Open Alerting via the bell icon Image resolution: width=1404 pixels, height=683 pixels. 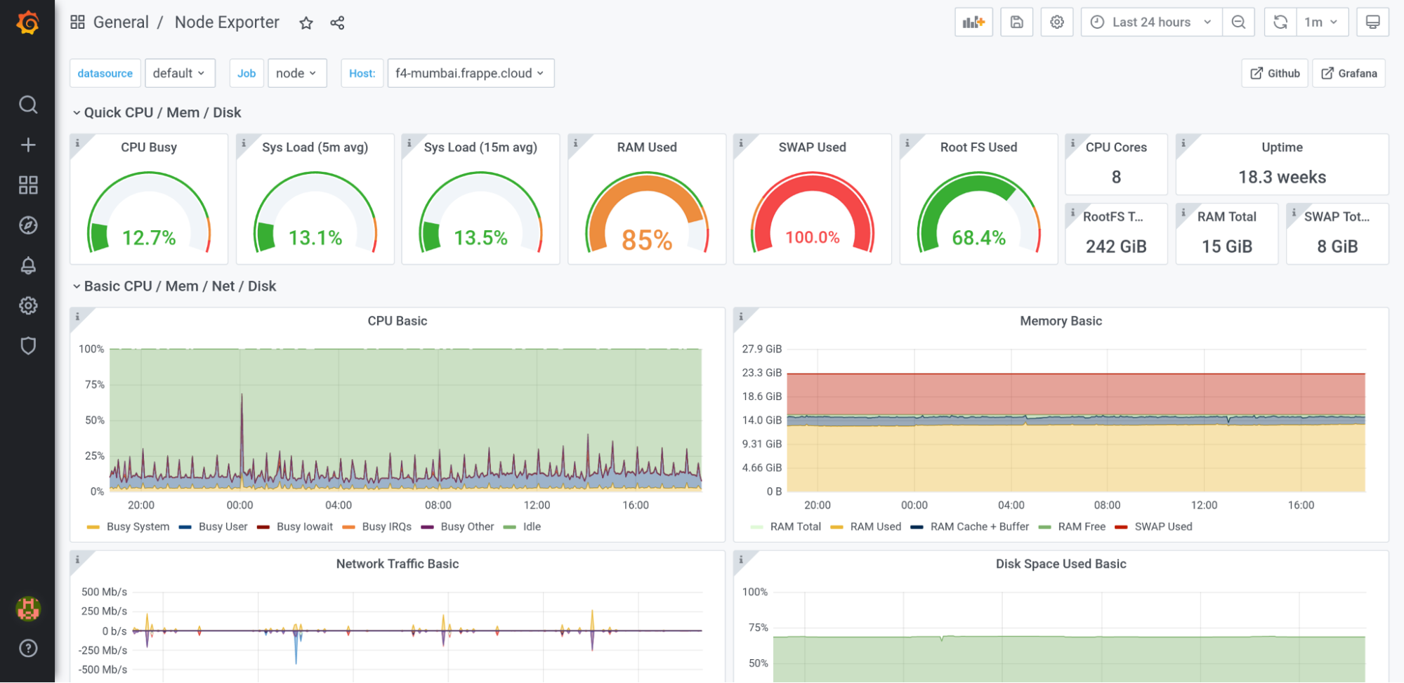pyautogui.click(x=28, y=265)
